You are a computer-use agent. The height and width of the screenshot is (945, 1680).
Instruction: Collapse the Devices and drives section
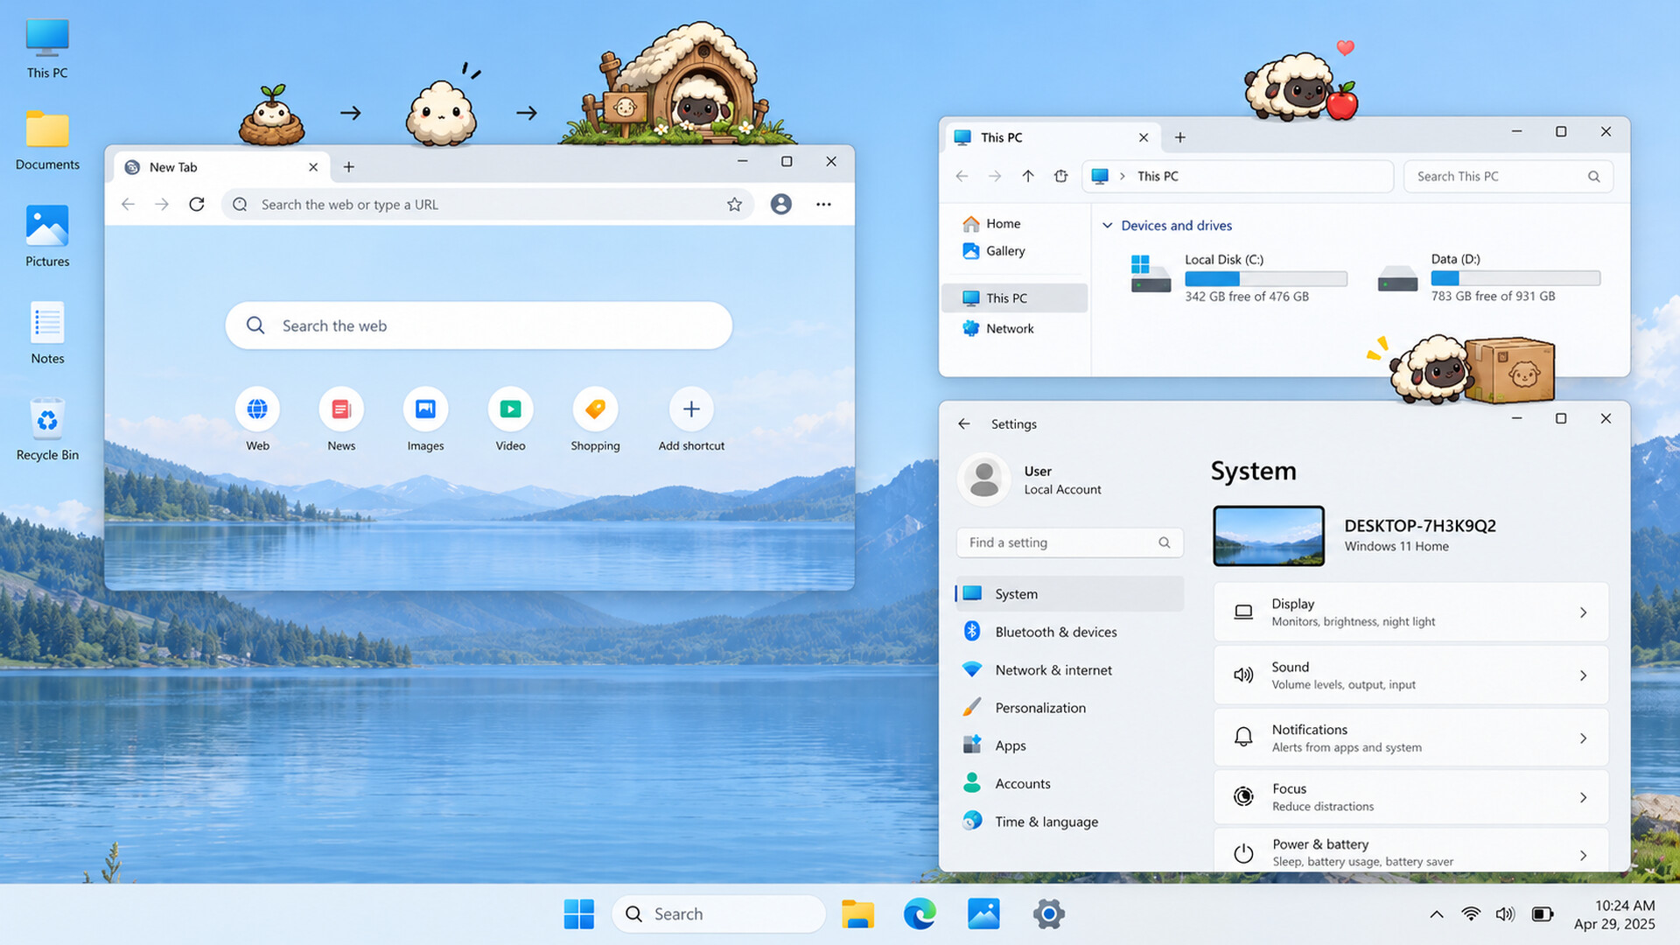[1107, 225]
